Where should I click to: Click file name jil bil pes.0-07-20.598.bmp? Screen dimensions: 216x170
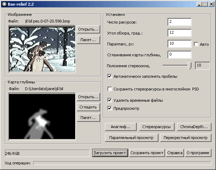pyautogui.click(x=47, y=21)
